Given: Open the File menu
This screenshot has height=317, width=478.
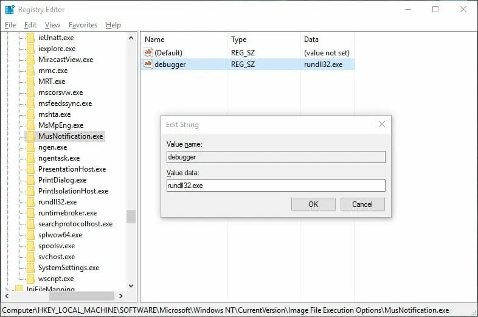Looking at the screenshot, I should point(10,25).
